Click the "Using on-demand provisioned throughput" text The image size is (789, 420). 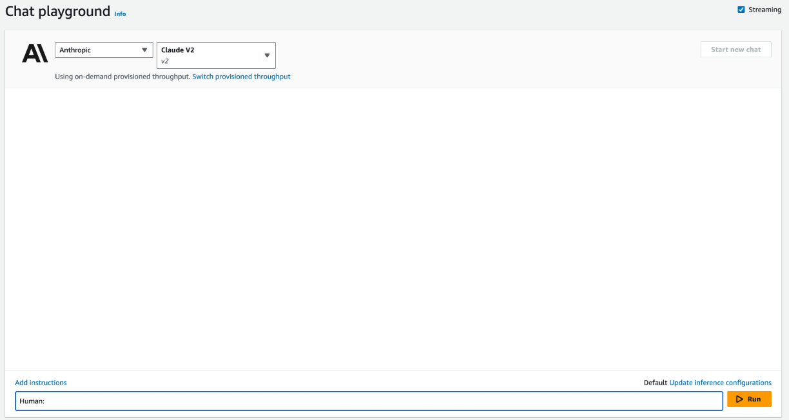122,77
